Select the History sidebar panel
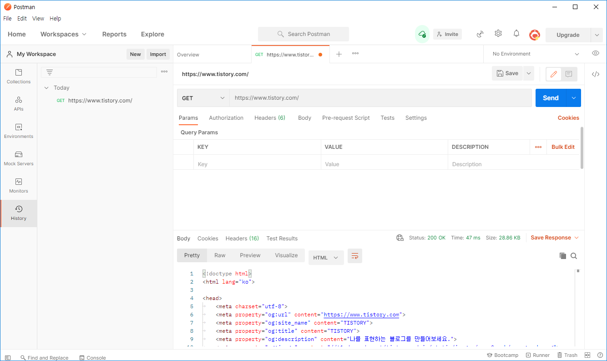This screenshot has height=361, width=607. point(19,213)
